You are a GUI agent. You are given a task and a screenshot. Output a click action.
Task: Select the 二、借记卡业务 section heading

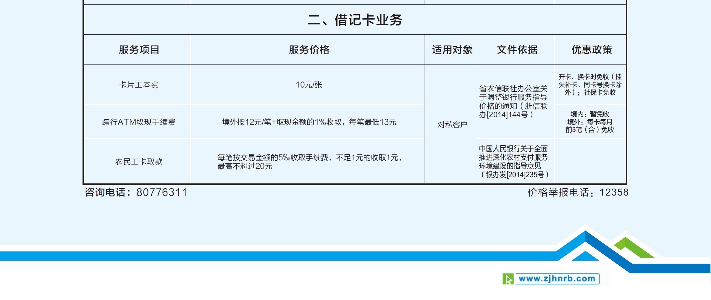point(355,20)
